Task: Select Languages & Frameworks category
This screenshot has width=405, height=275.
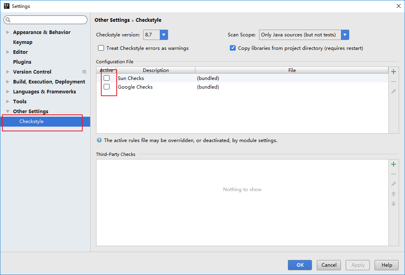Action: pyautogui.click(x=44, y=91)
